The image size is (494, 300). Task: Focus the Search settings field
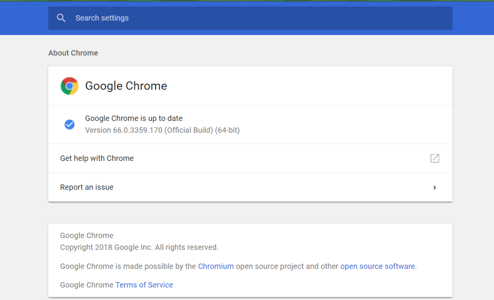[x=250, y=18]
